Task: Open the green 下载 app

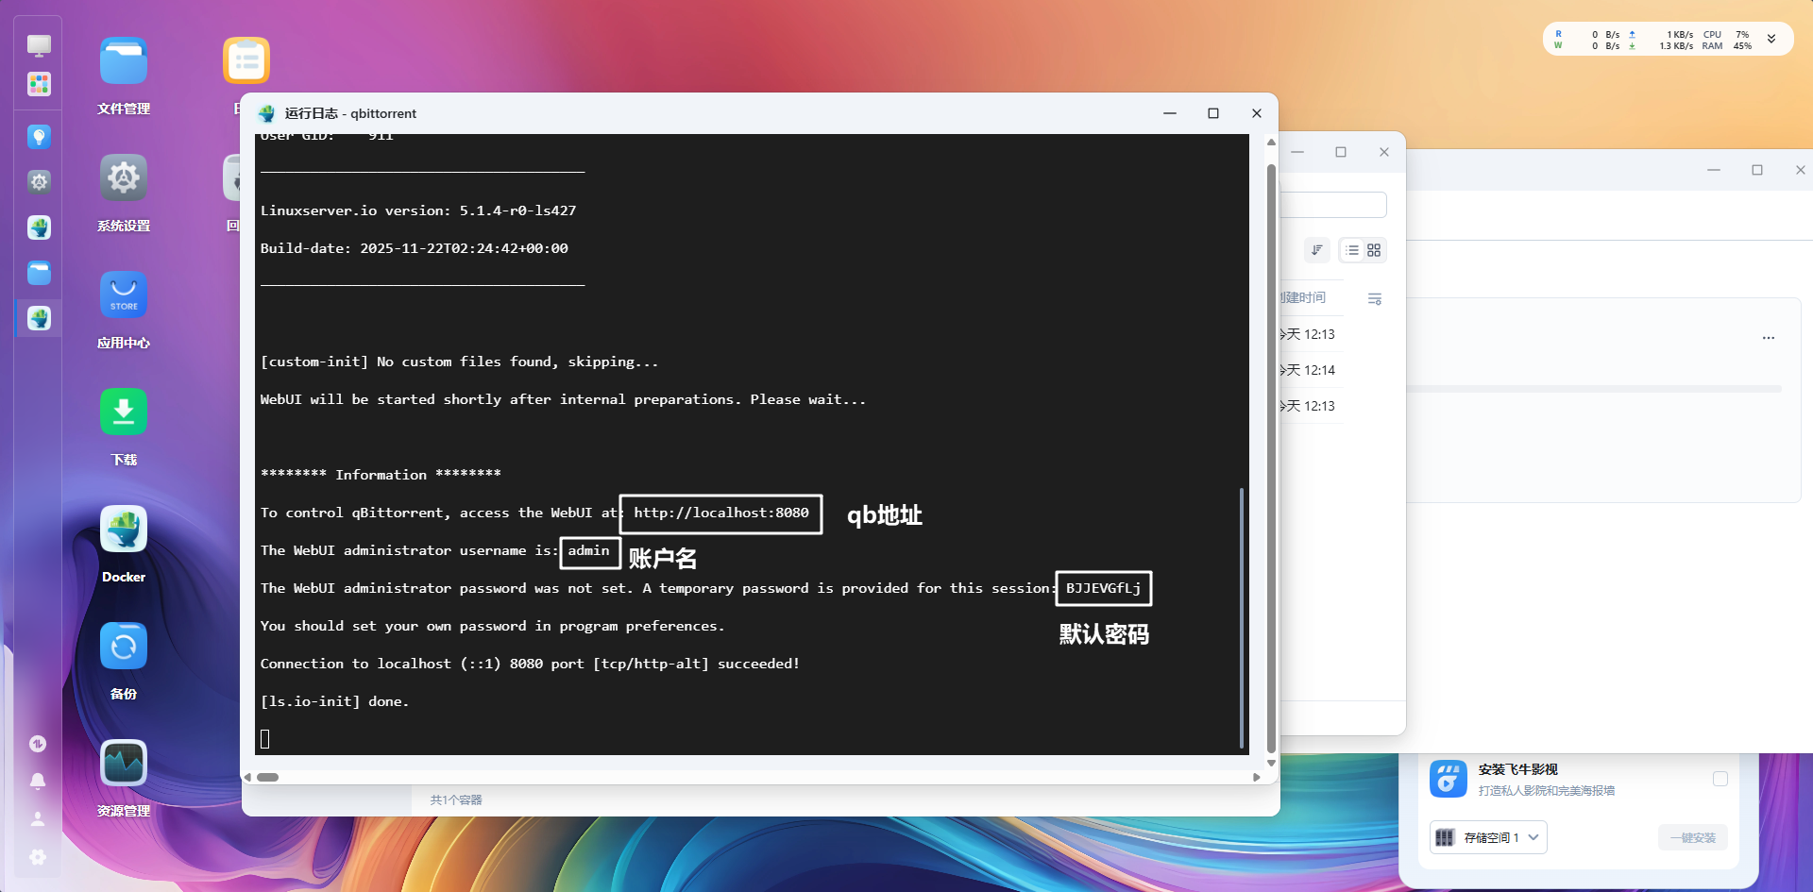Action: click(124, 412)
